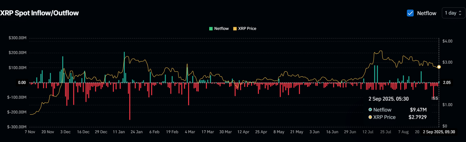Viewport: 466px width, 142px height.
Task: Click the 25 Jul date label
Action: pyautogui.click(x=386, y=132)
